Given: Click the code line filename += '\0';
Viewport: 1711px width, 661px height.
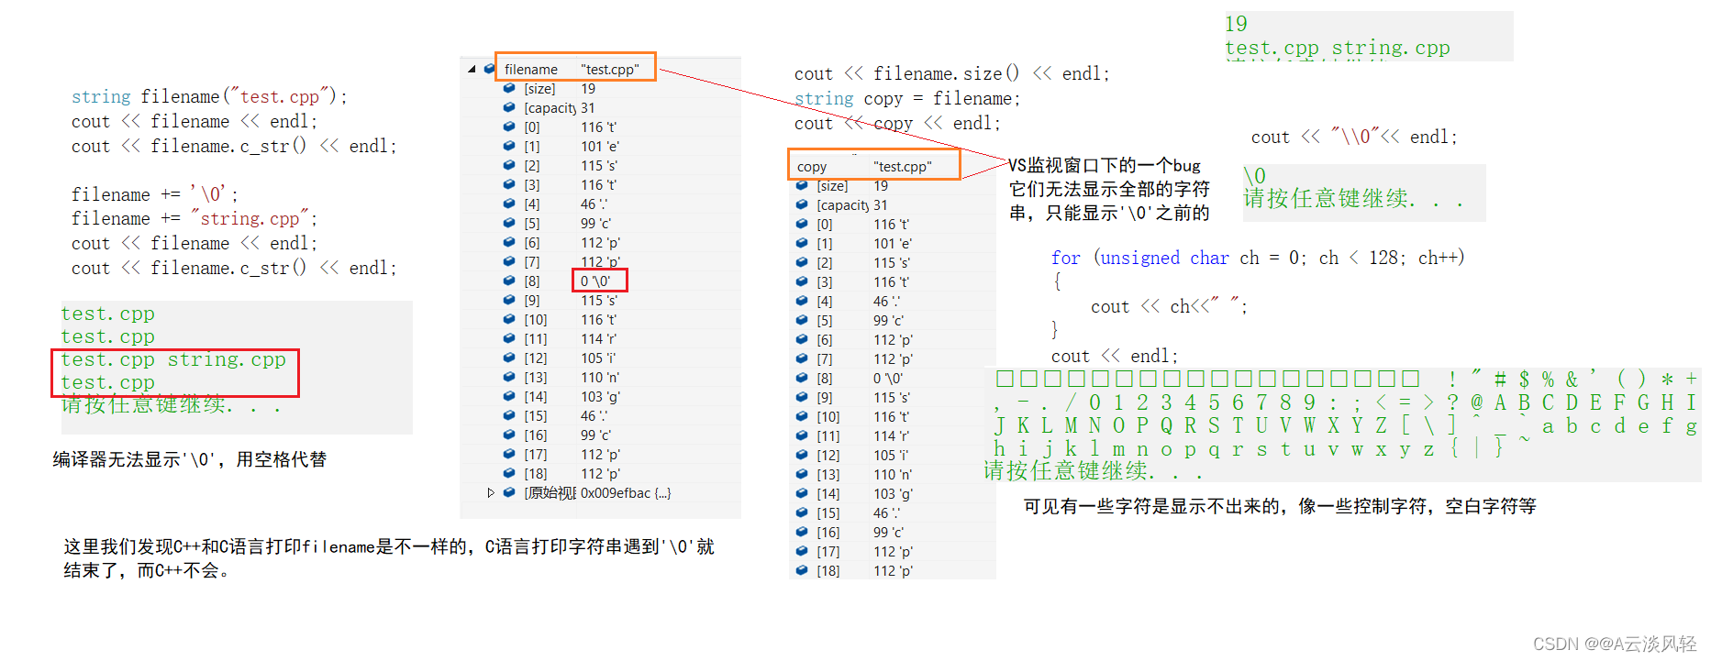Looking at the screenshot, I should [155, 194].
